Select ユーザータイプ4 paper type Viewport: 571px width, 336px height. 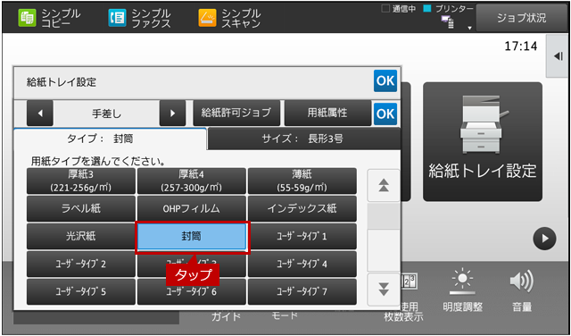coord(302,265)
